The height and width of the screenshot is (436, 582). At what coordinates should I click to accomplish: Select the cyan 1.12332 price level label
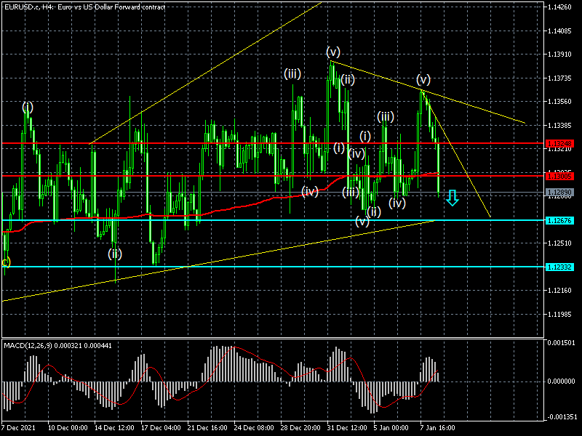pos(559,267)
